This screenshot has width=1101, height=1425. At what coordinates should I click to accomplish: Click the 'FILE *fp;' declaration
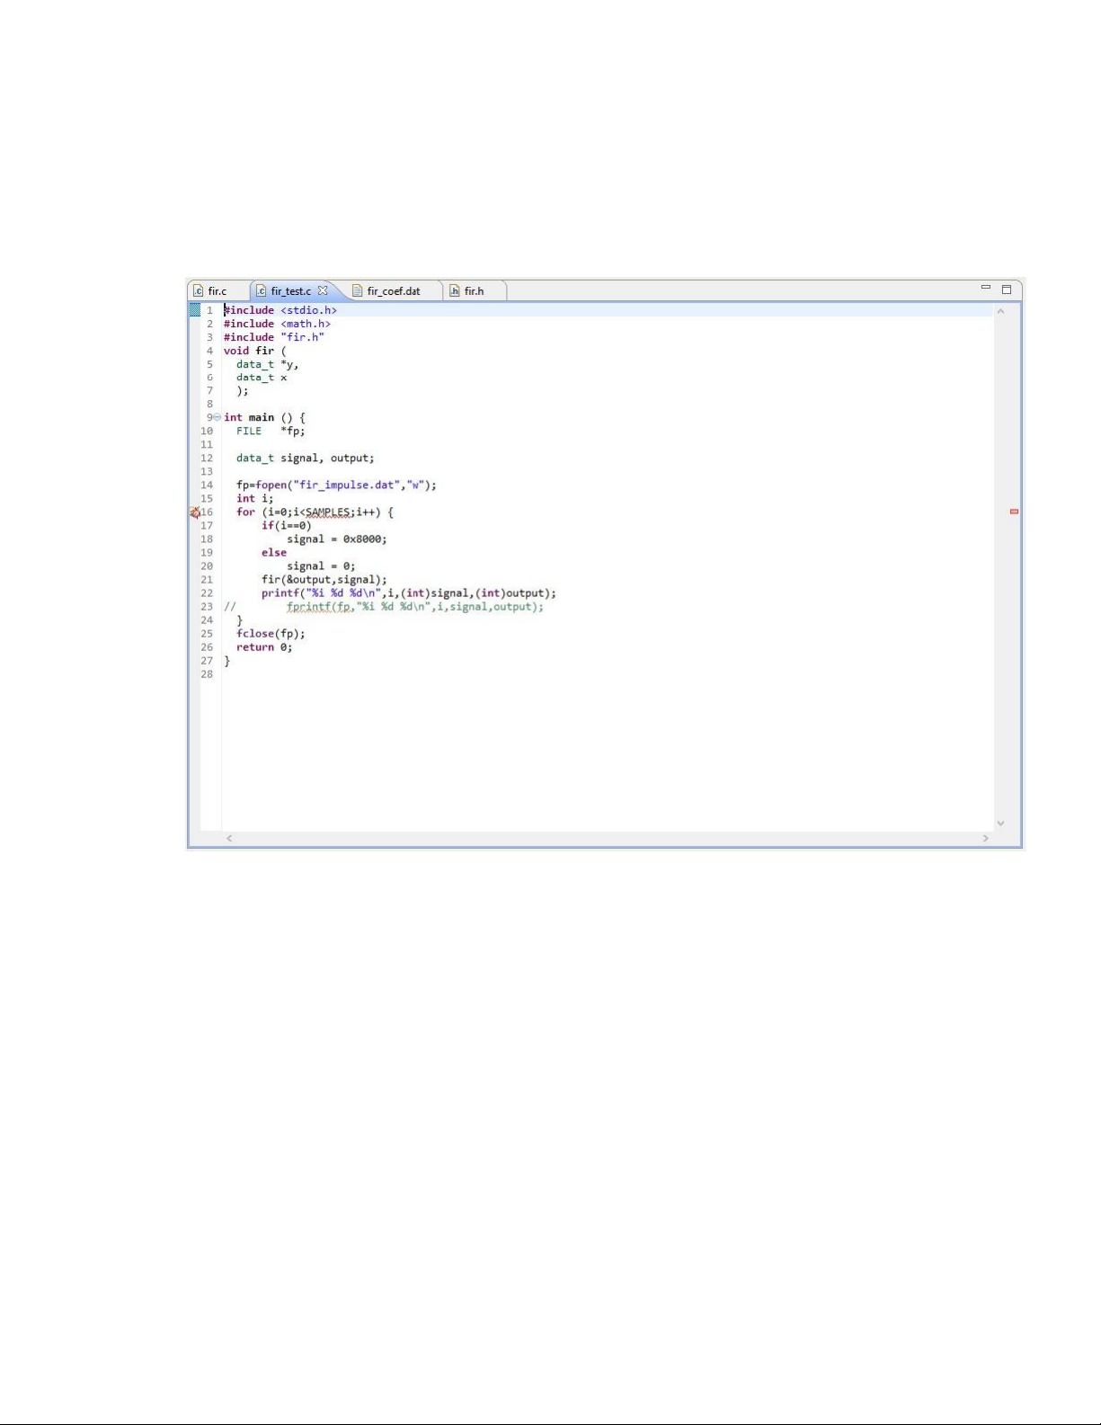tap(271, 431)
